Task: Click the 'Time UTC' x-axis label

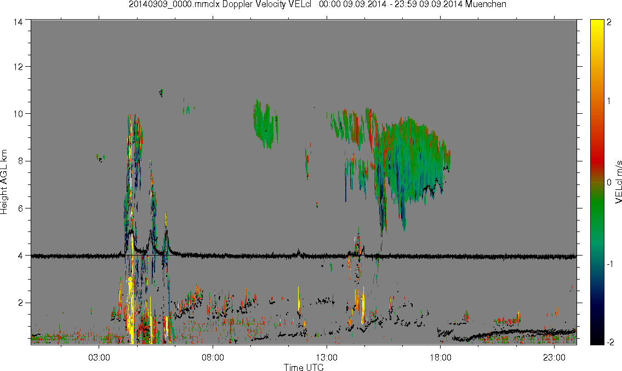Action: click(x=304, y=367)
